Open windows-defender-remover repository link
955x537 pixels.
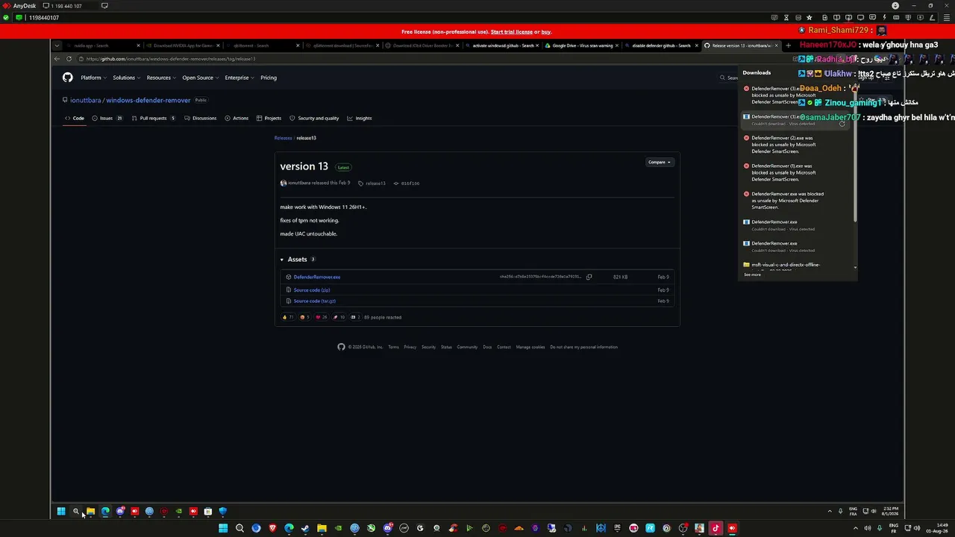point(148,100)
